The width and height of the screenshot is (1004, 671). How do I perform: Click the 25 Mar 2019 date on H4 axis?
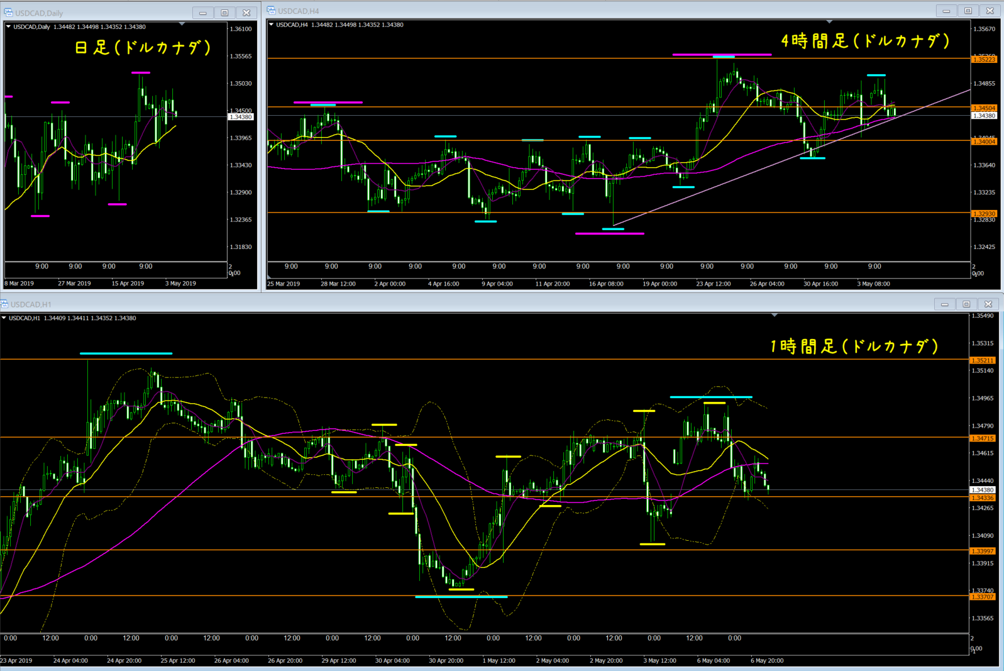pos(284,284)
